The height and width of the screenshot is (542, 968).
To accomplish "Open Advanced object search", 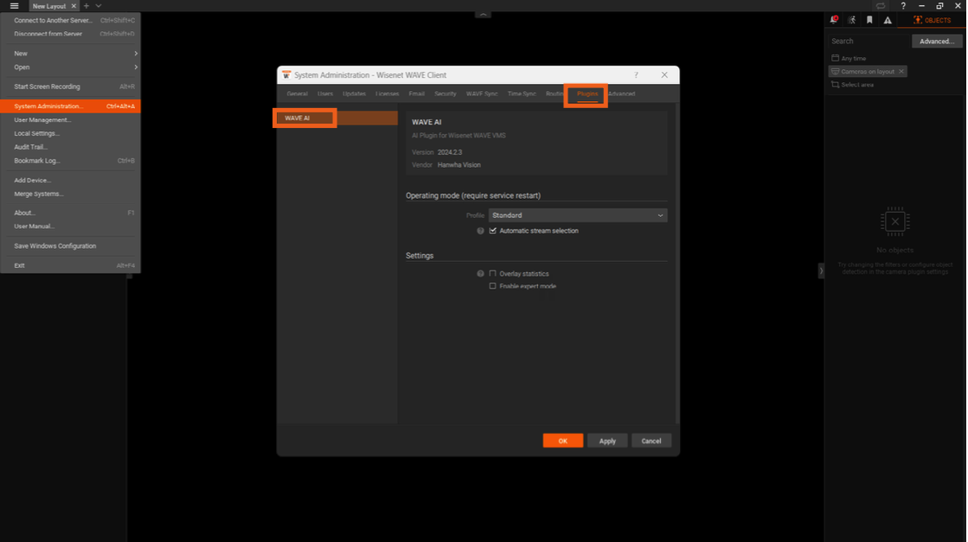I will 937,41.
